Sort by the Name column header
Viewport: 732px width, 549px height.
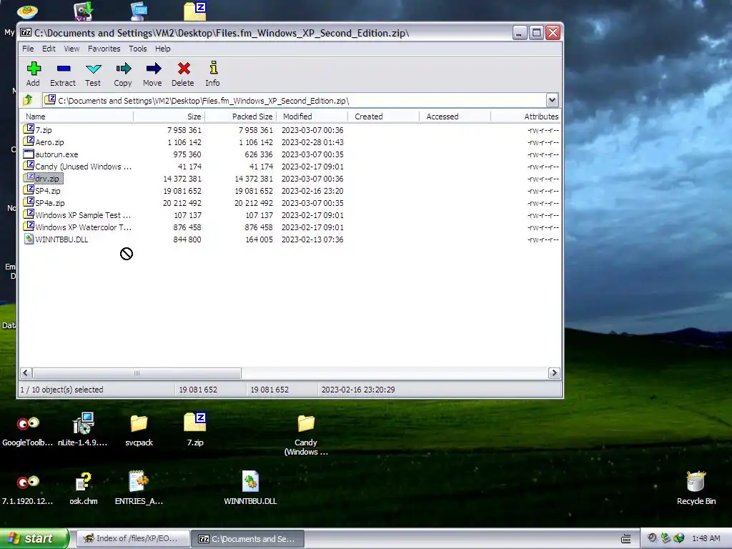[76, 117]
